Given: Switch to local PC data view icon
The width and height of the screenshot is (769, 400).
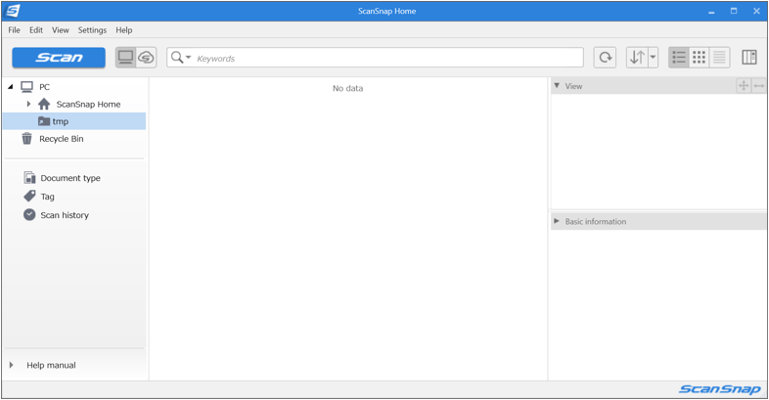Looking at the screenshot, I should (x=125, y=58).
